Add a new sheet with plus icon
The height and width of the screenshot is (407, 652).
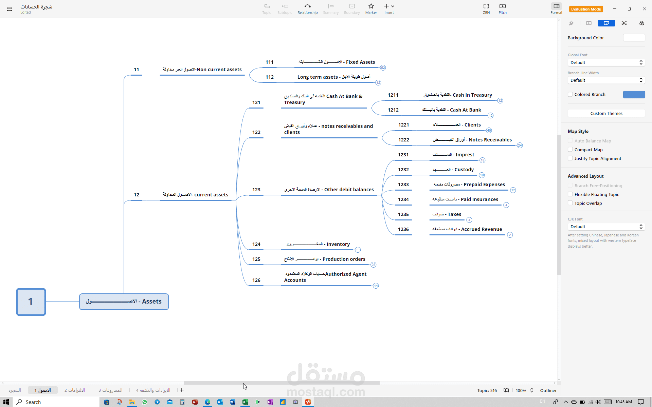click(x=182, y=390)
